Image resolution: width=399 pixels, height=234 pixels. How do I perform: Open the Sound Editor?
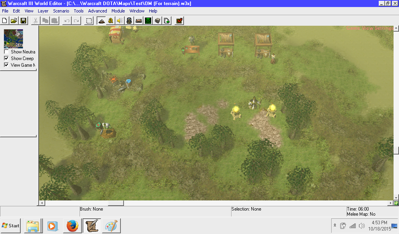[x=120, y=21]
